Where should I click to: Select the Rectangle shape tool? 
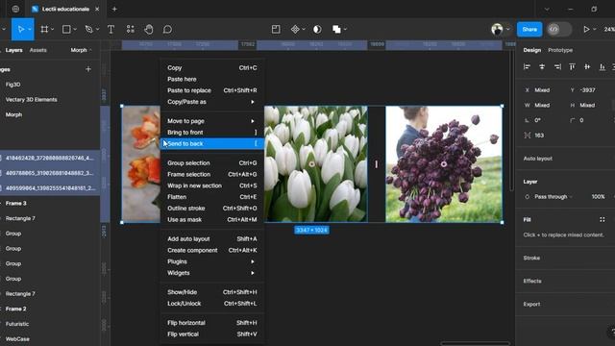click(x=66, y=30)
